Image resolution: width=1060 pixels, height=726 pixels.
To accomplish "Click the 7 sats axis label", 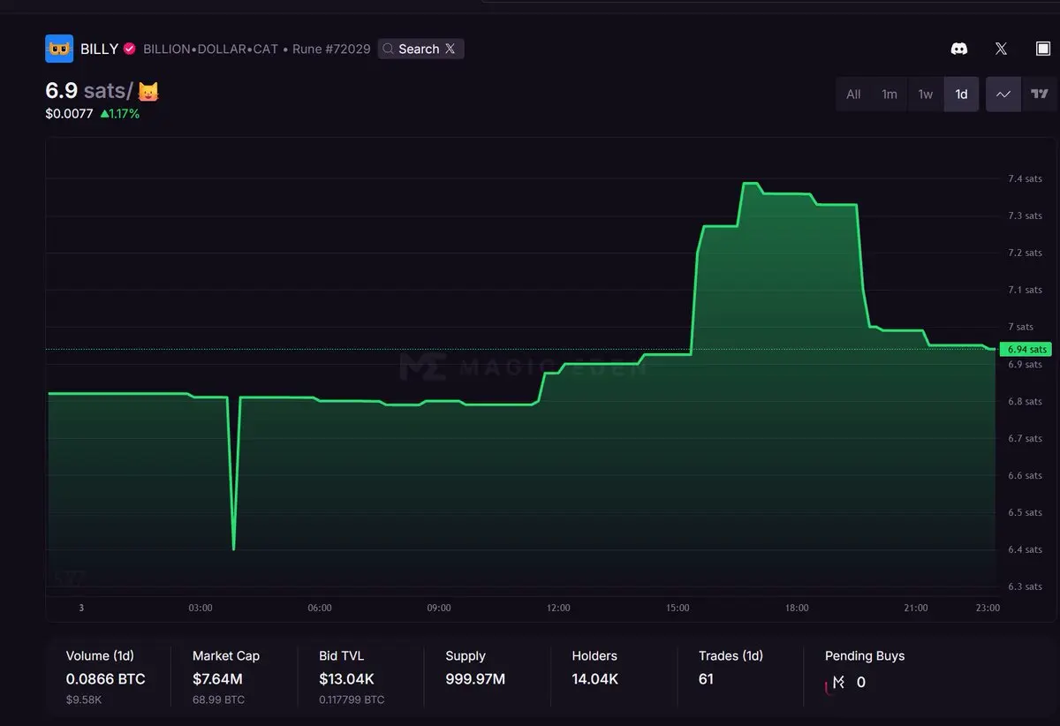I will click(x=1020, y=327).
